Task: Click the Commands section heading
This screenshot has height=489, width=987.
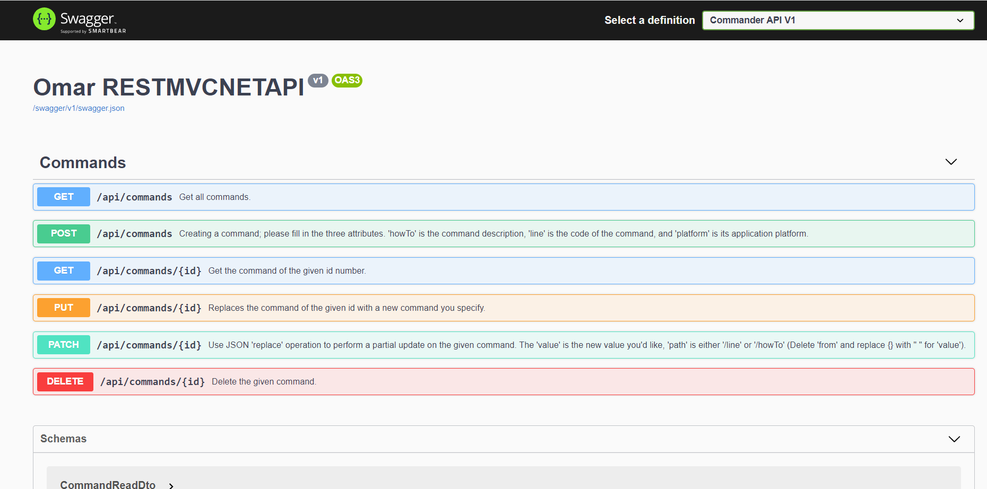Action: coord(83,162)
